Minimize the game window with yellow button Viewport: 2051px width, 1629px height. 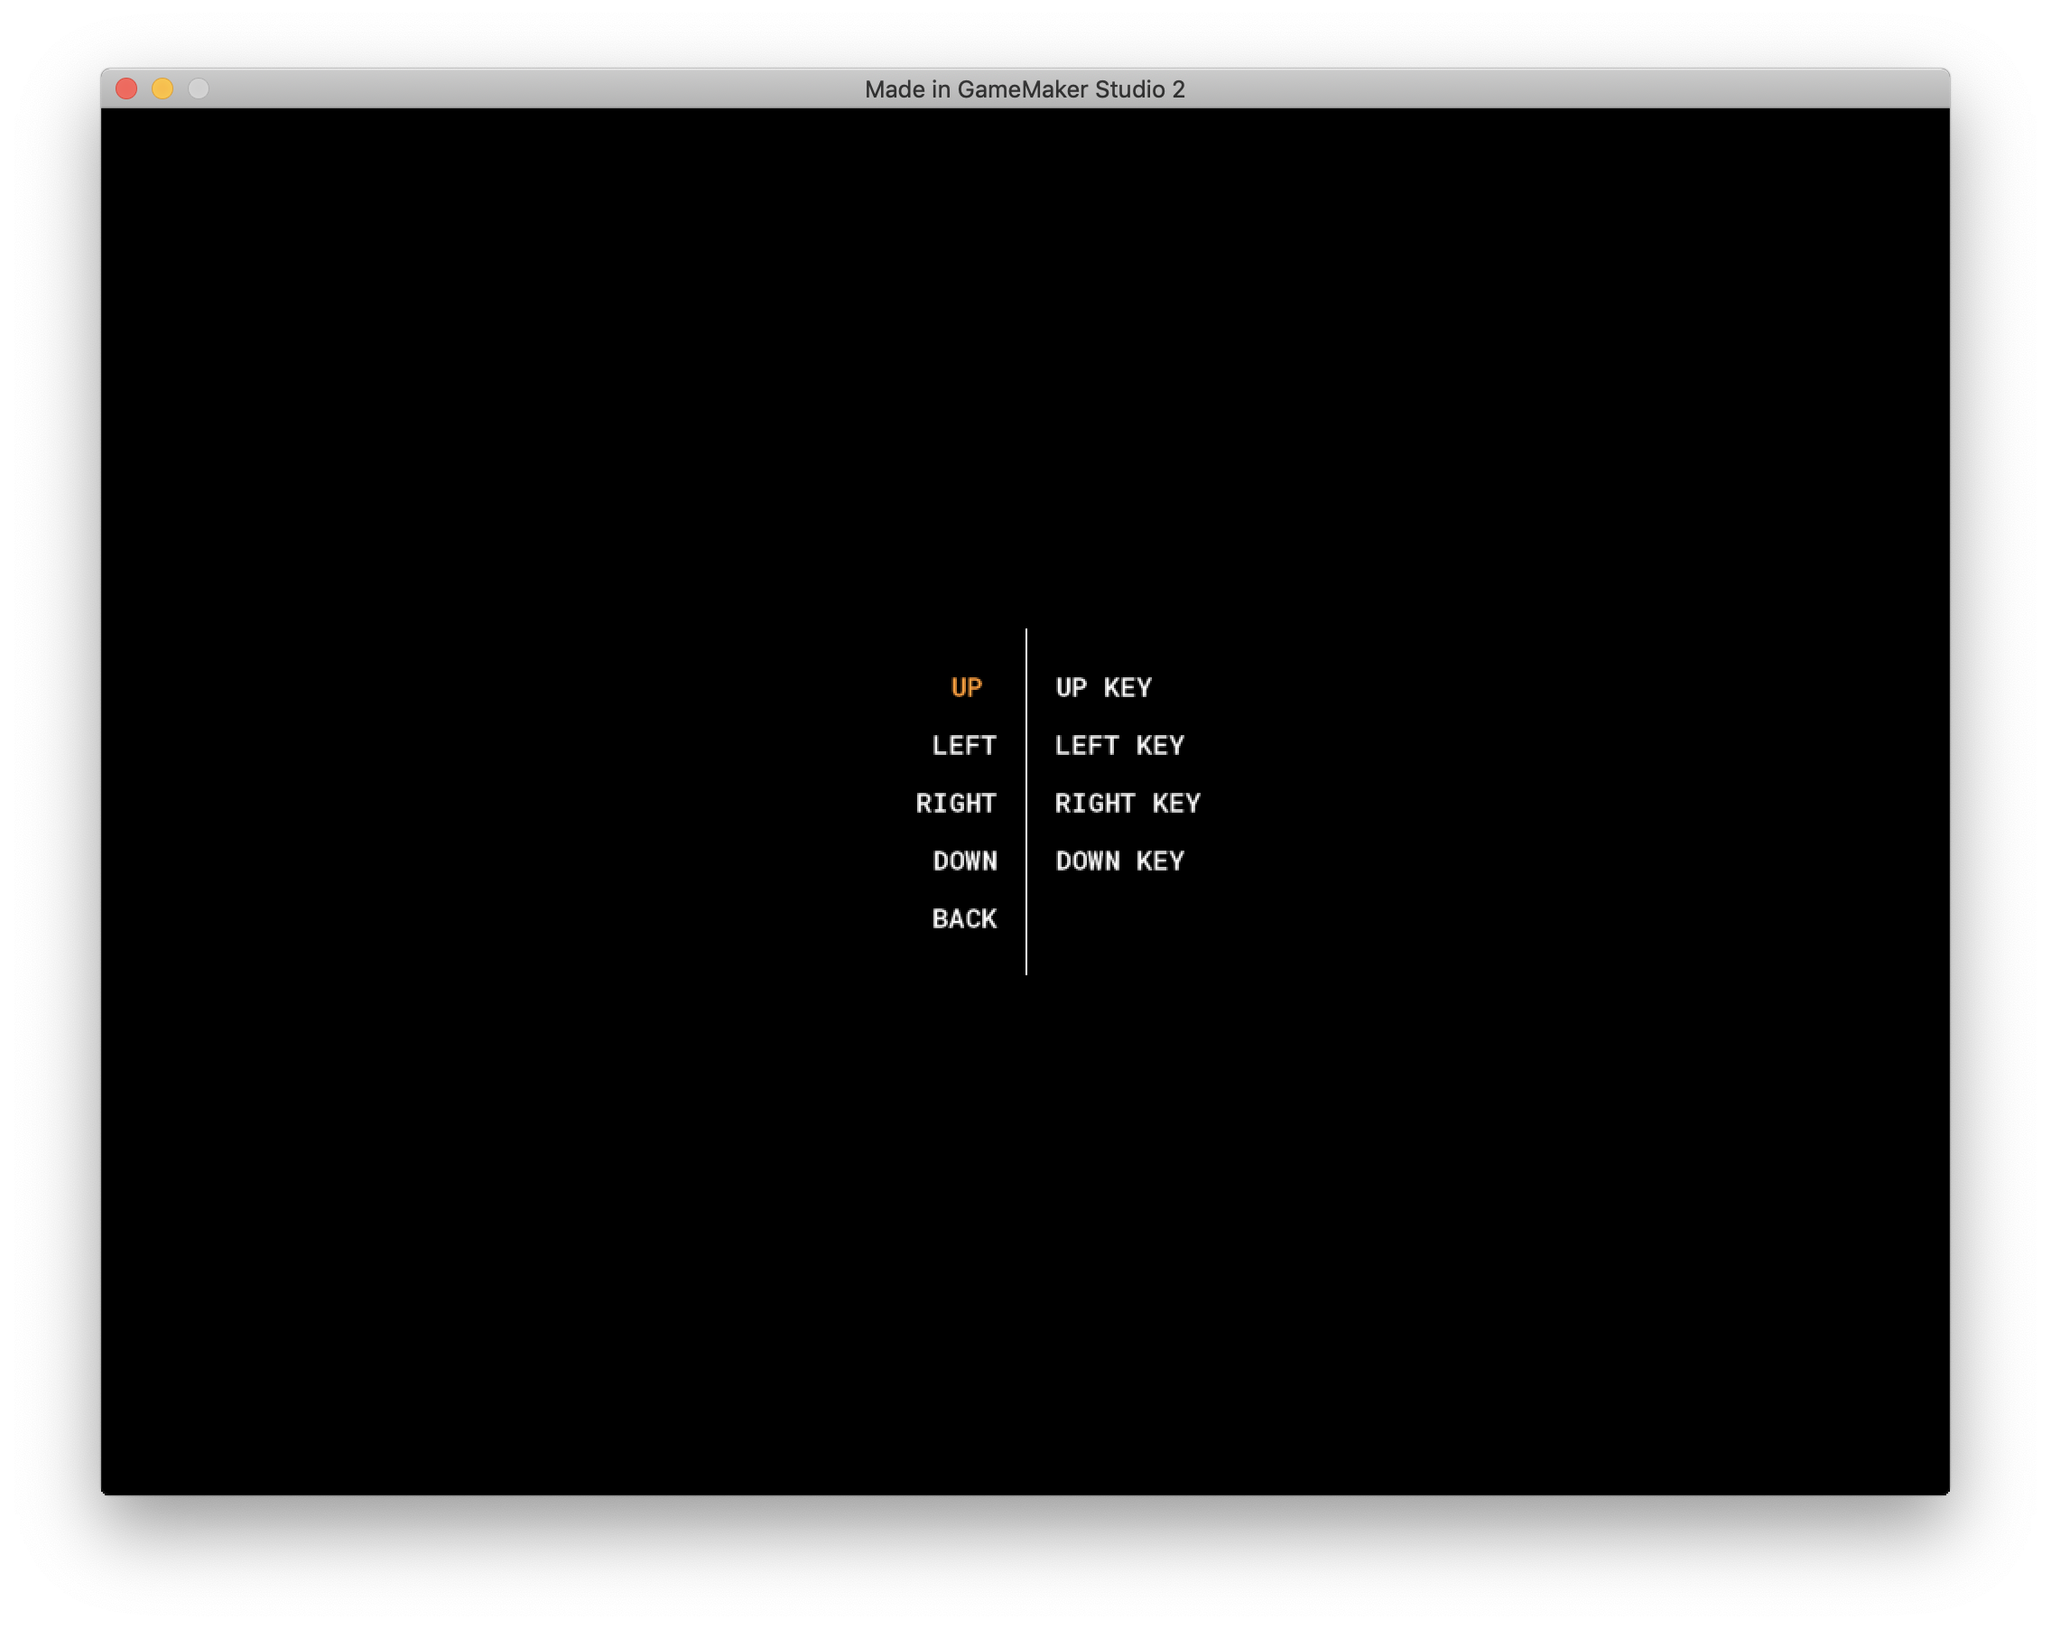(162, 88)
